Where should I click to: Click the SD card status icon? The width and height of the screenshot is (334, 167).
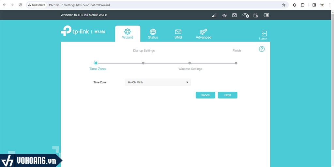click(255, 15)
